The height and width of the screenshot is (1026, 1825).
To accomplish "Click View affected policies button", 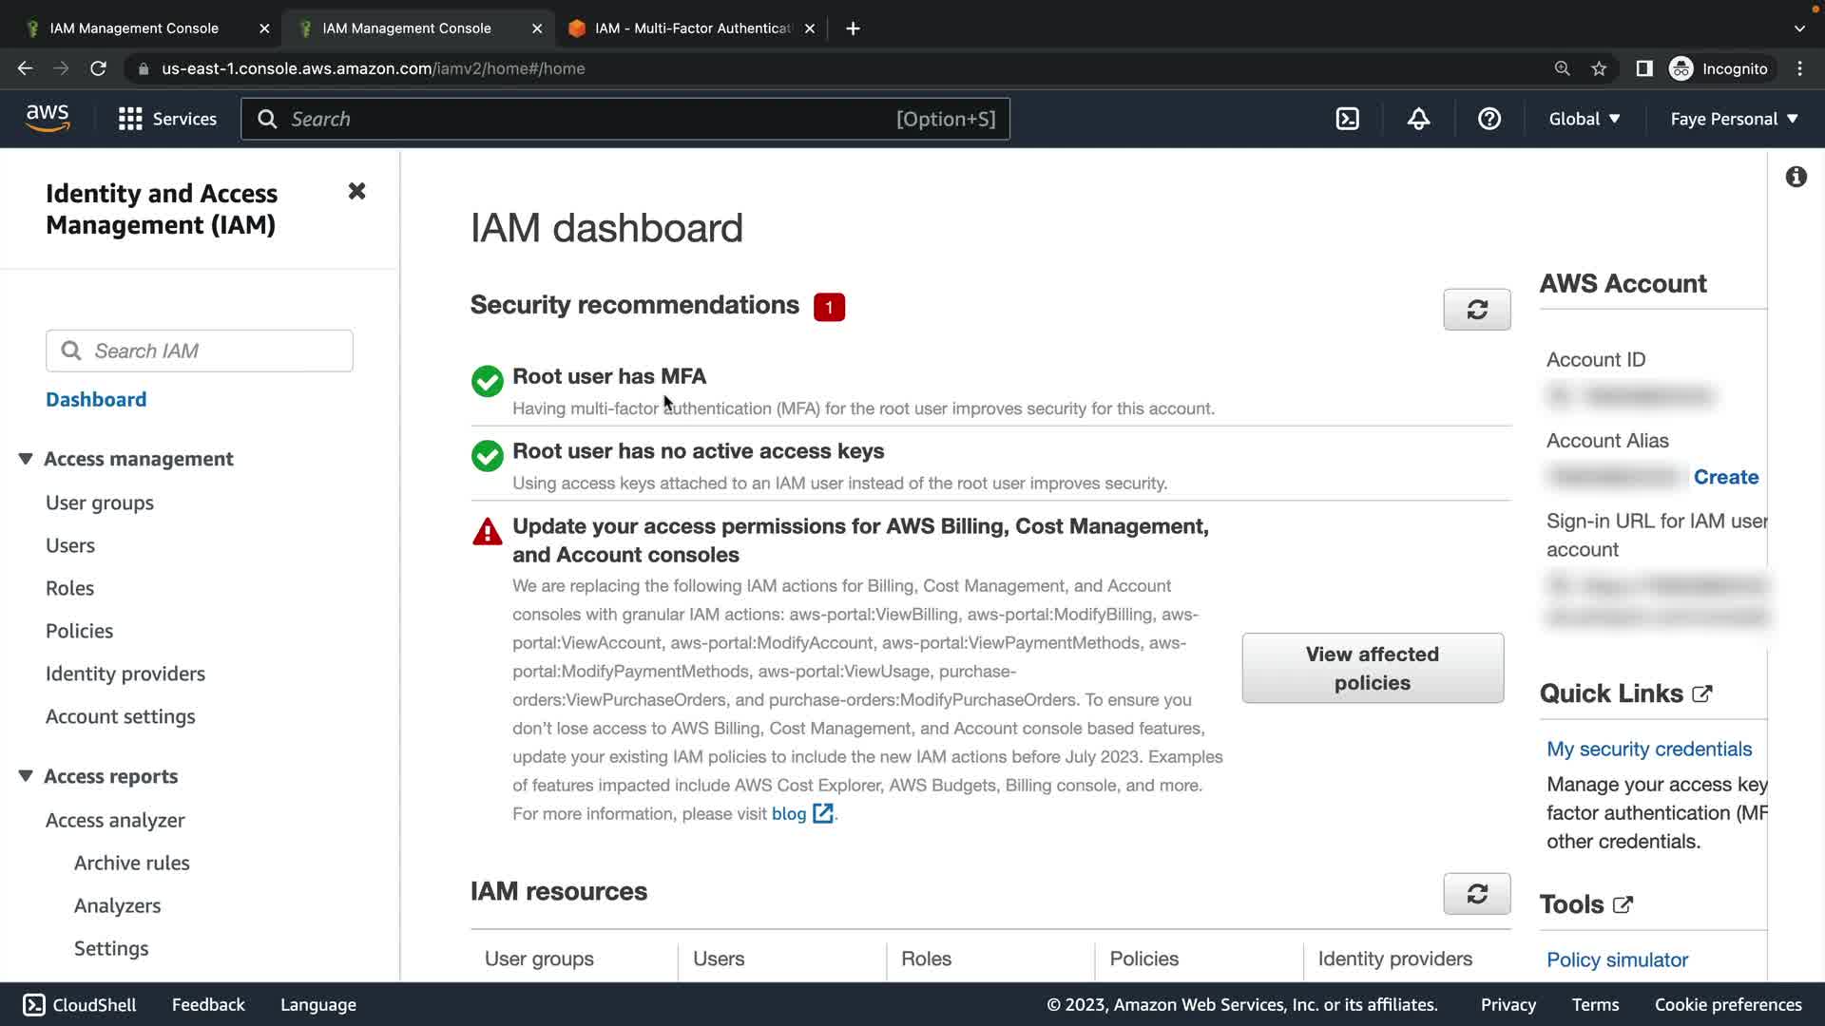I will [x=1372, y=668].
